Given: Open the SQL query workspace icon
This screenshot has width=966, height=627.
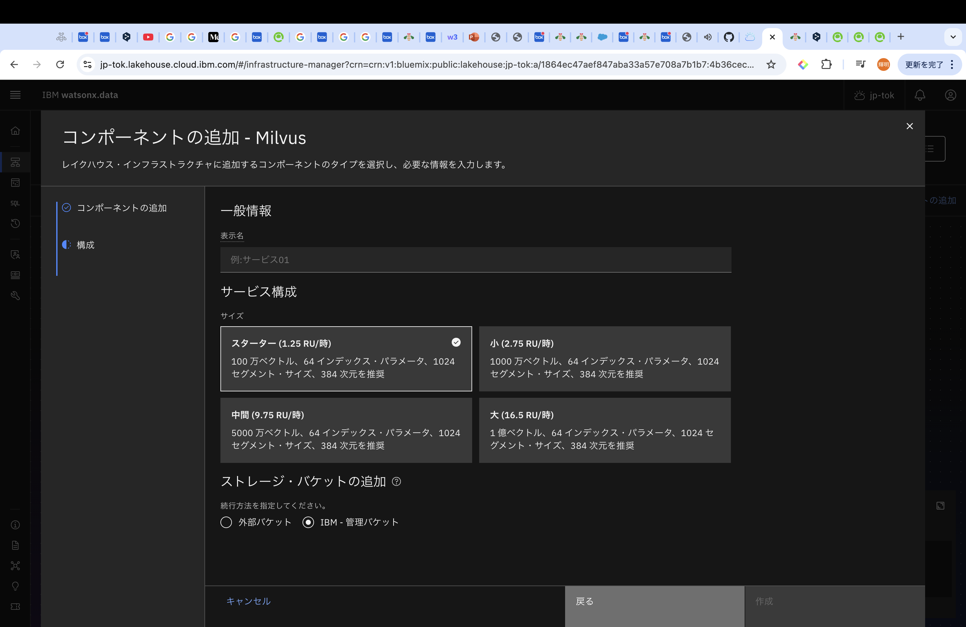Looking at the screenshot, I should [15, 203].
